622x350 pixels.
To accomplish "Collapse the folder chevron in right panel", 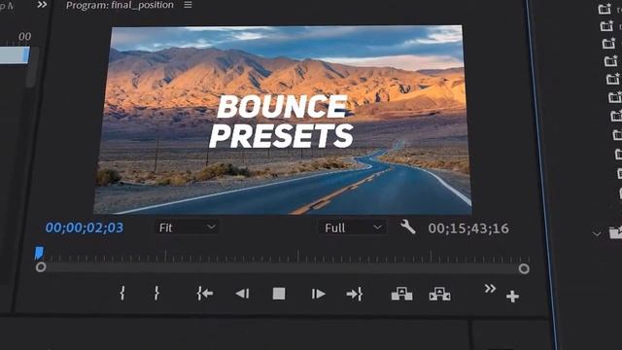I will [597, 234].
